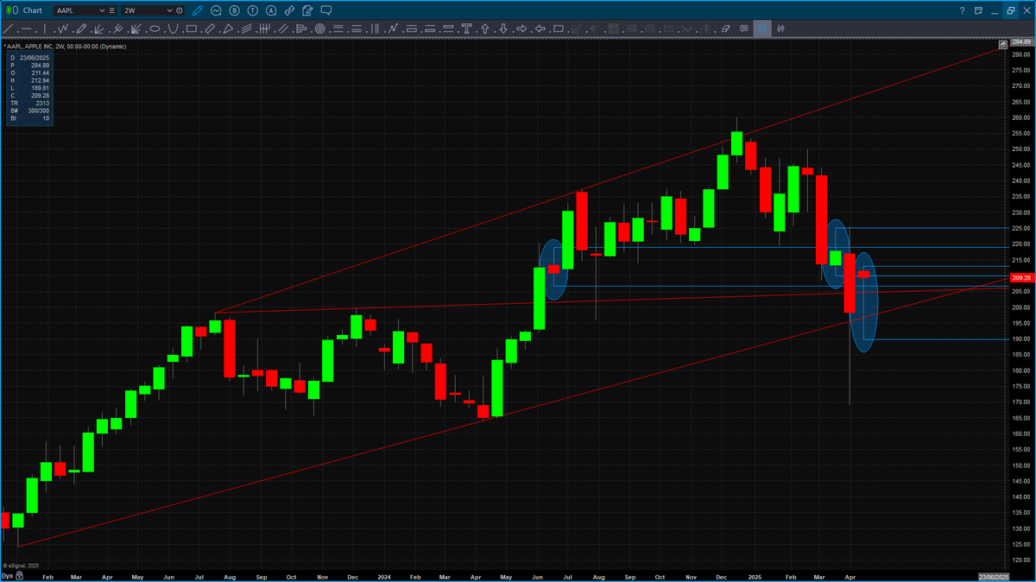Click the speech bubble icon in header
Viewport: 1036px width, 582px height.
(326, 10)
